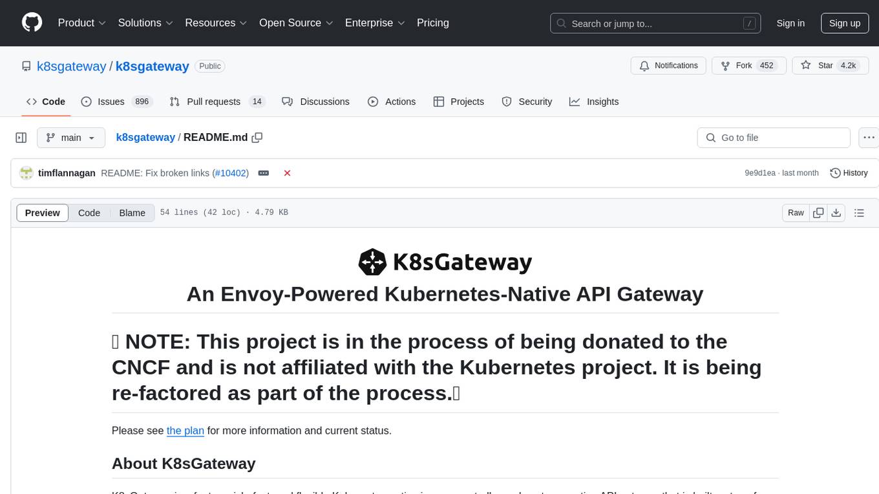Open the main branch selector dropdown
This screenshot has width=879, height=494.
click(x=71, y=138)
